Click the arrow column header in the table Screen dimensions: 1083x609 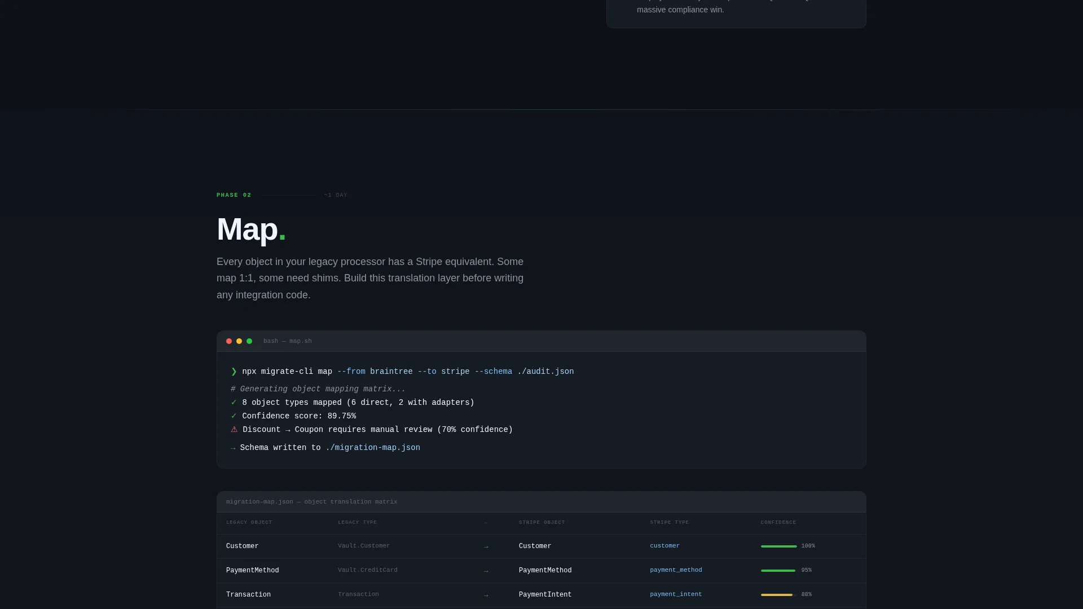[x=486, y=523]
